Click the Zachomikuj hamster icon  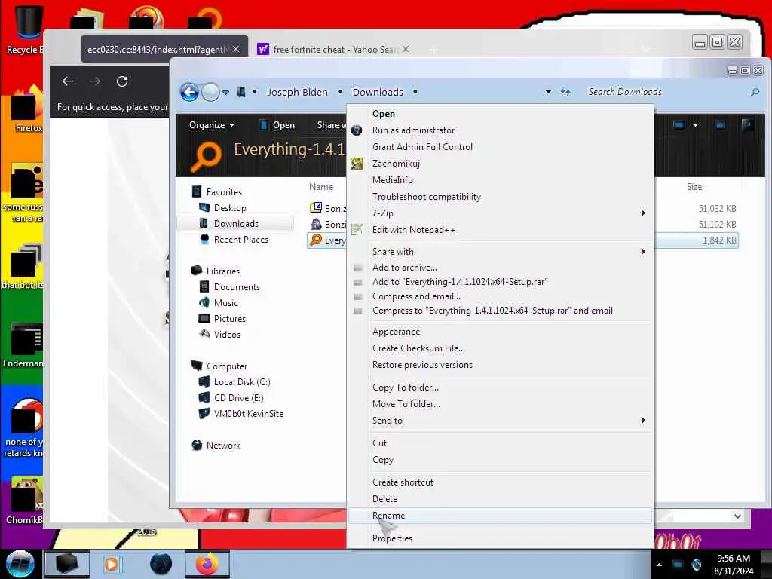coord(357,164)
